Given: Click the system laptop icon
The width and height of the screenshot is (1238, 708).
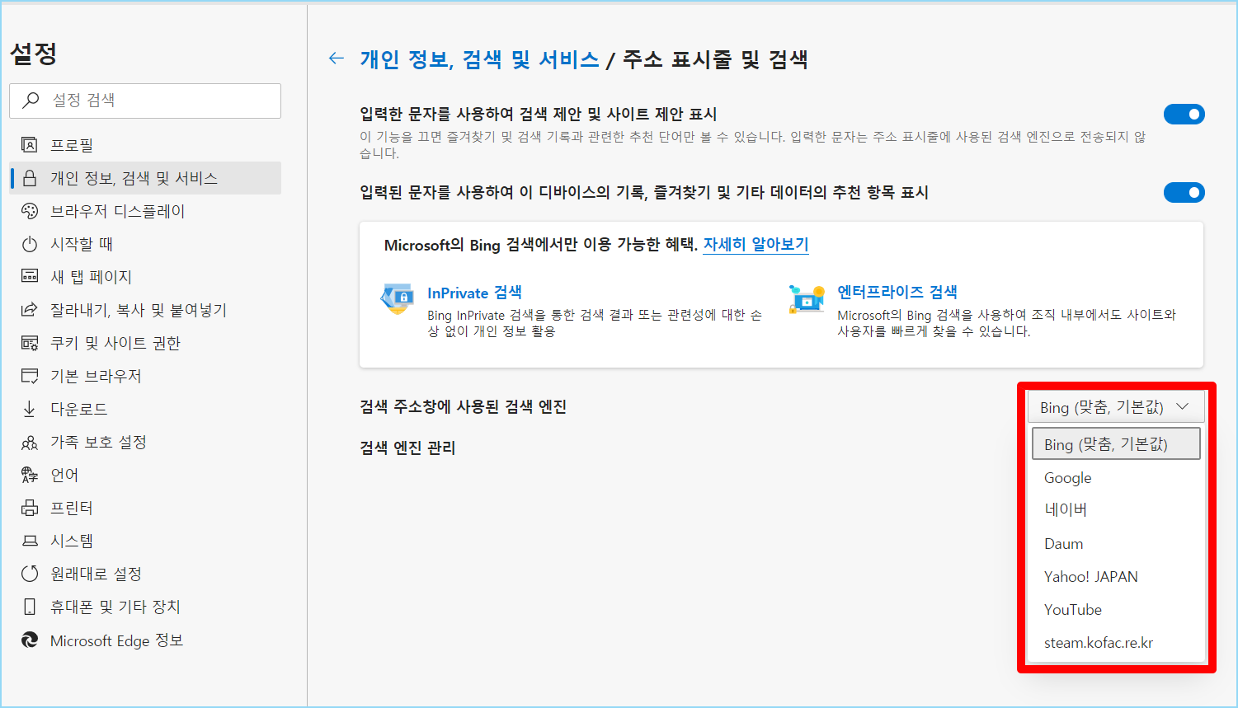Looking at the screenshot, I should coord(30,541).
